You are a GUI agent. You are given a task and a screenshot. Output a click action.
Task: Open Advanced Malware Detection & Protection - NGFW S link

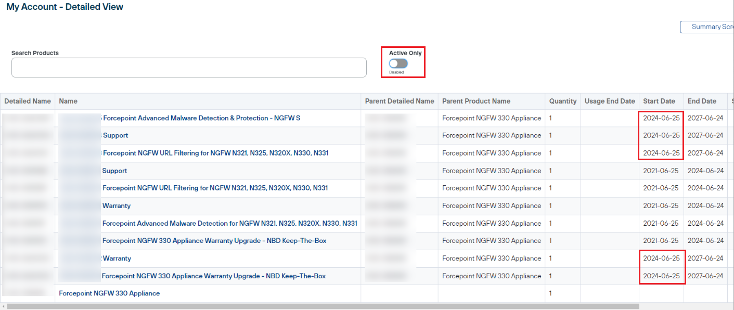tap(201, 118)
